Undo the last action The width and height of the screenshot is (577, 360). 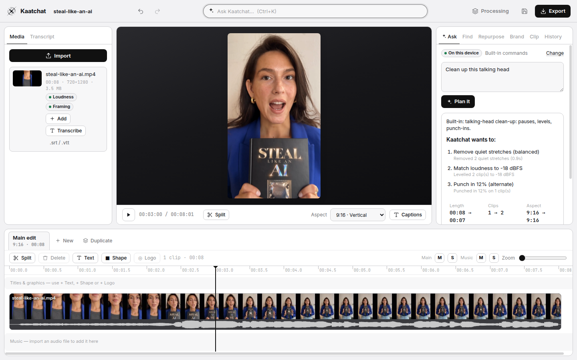click(141, 11)
